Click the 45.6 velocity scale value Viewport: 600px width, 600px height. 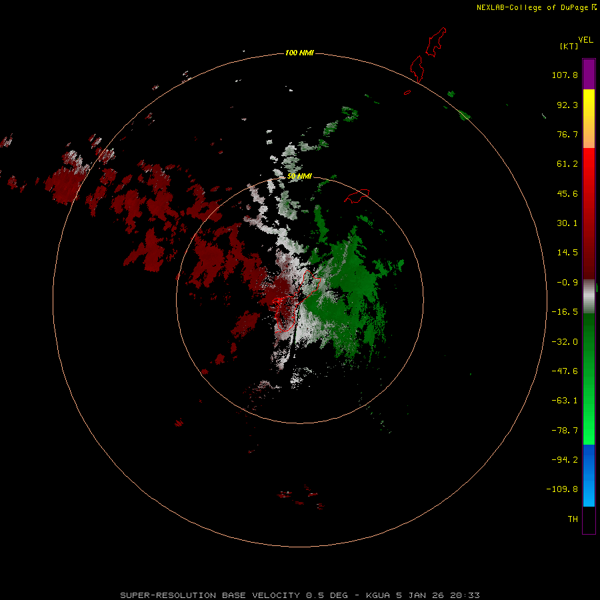click(x=567, y=193)
